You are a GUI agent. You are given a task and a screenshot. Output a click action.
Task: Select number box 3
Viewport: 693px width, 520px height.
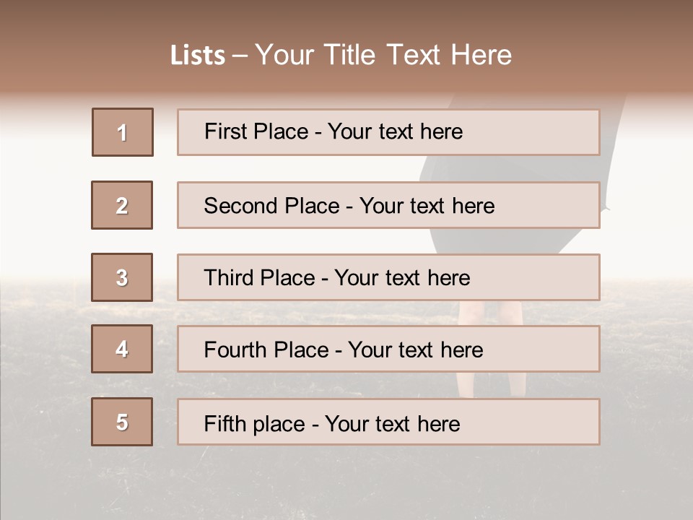(122, 277)
